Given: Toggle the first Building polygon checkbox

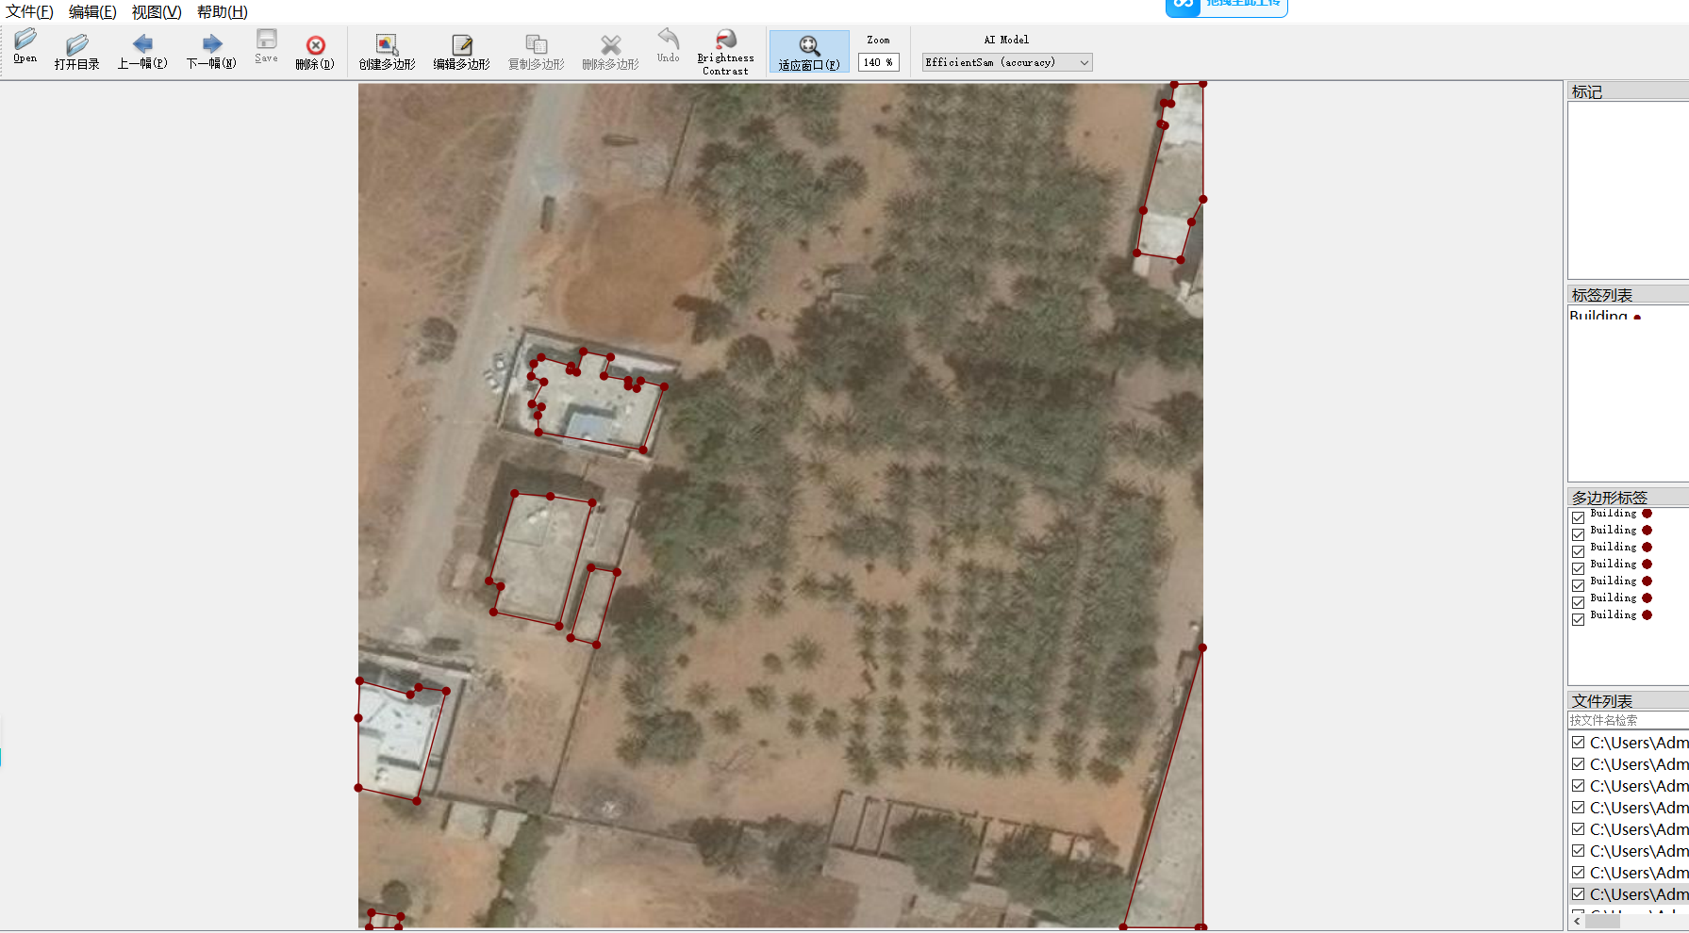Looking at the screenshot, I should 1578,517.
